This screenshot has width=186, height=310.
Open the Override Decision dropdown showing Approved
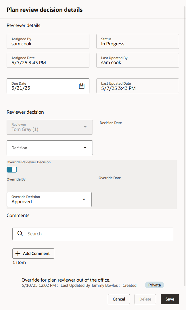[x=49, y=199]
